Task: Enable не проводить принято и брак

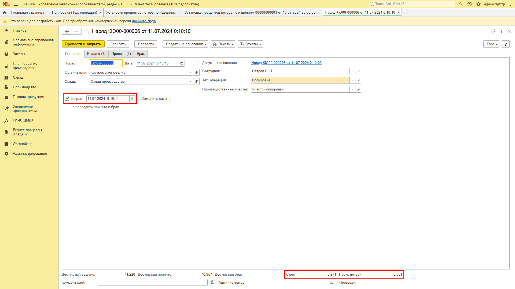Action: tap(67, 107)
